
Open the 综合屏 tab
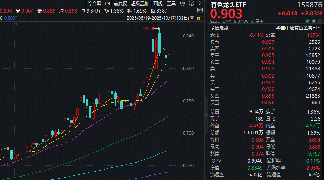94,3
